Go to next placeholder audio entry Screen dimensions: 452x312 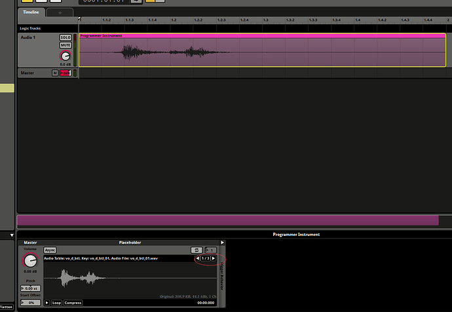click(214, 258)
